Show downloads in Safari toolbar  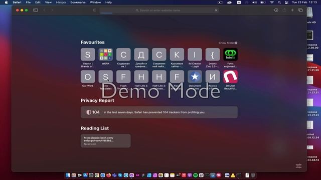coord(276,10)
